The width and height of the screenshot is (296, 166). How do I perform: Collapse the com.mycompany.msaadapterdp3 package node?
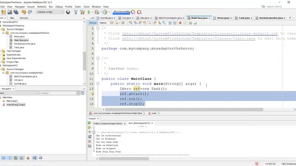coord(3,73)
